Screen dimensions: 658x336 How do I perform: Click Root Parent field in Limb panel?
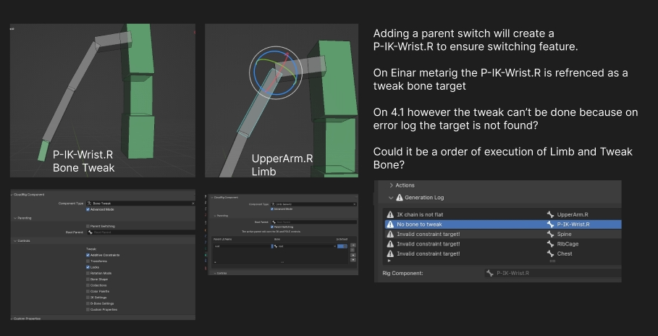314,222
